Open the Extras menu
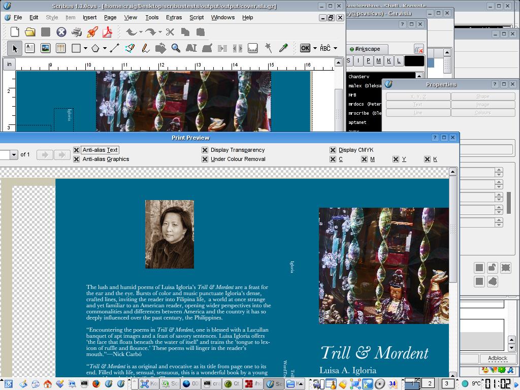Screen dimensions: 520x390 [174, 17]
